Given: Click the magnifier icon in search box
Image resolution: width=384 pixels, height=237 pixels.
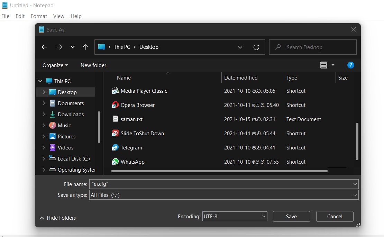Looking at the screenshot, I should point(278,47).
